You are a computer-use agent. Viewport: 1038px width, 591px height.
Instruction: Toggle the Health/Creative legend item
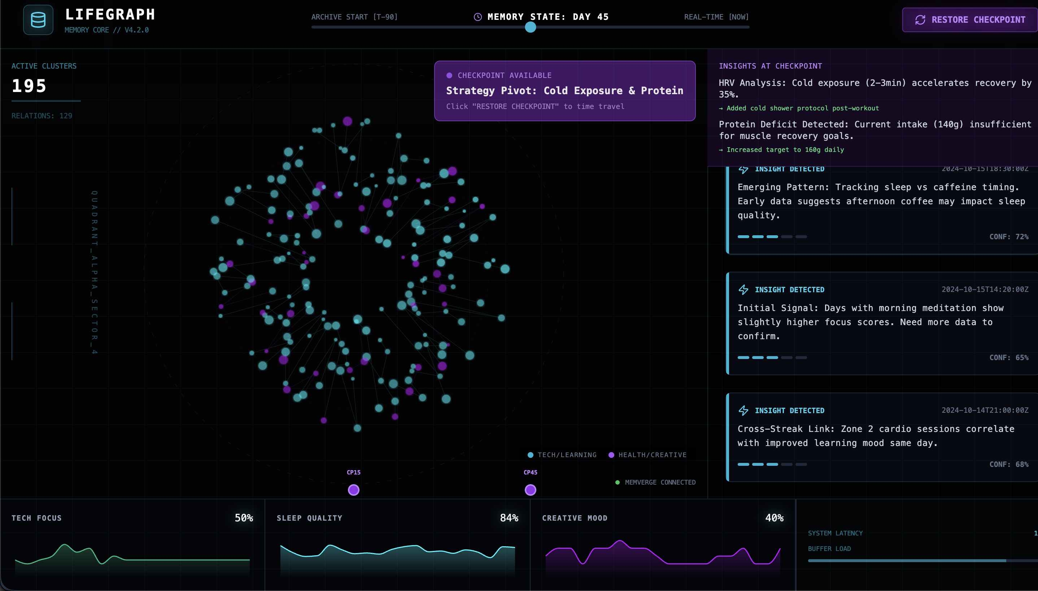pyautogui.click(x=647, y=455)
